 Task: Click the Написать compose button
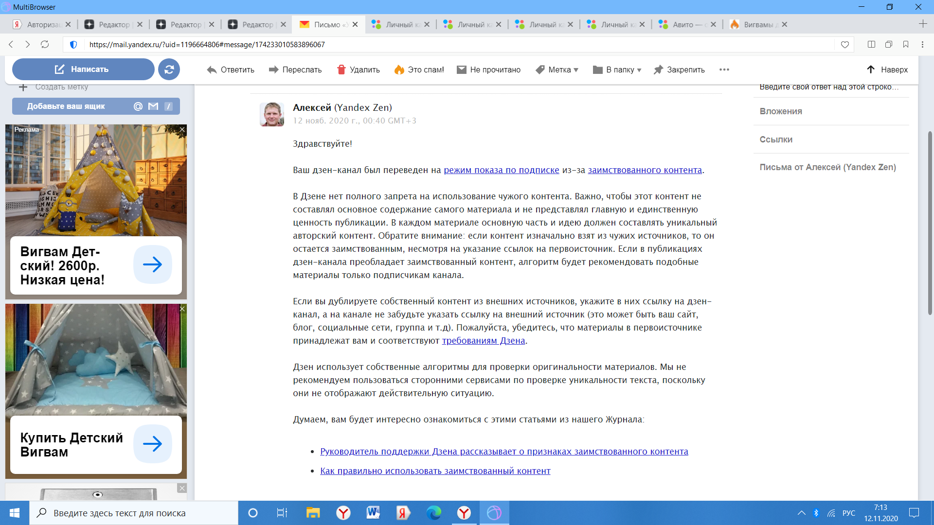(x=83, y=70)
